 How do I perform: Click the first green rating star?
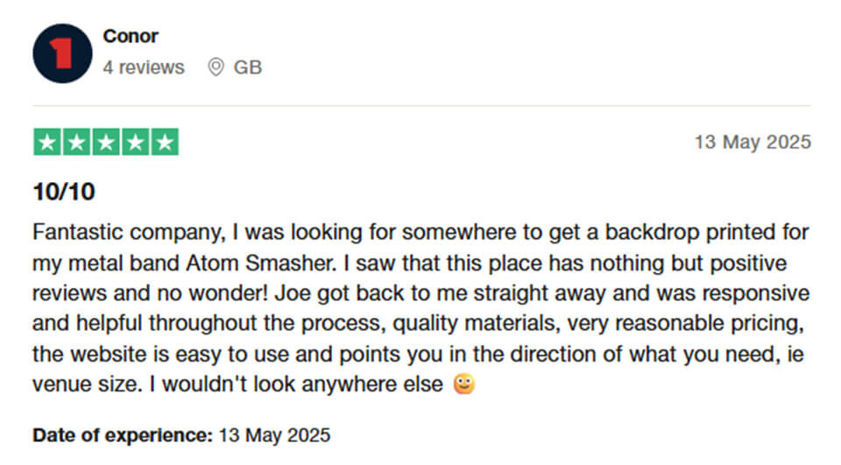point(47,142)
